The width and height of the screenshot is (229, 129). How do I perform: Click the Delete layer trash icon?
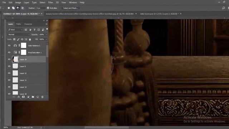pos(42,97)
